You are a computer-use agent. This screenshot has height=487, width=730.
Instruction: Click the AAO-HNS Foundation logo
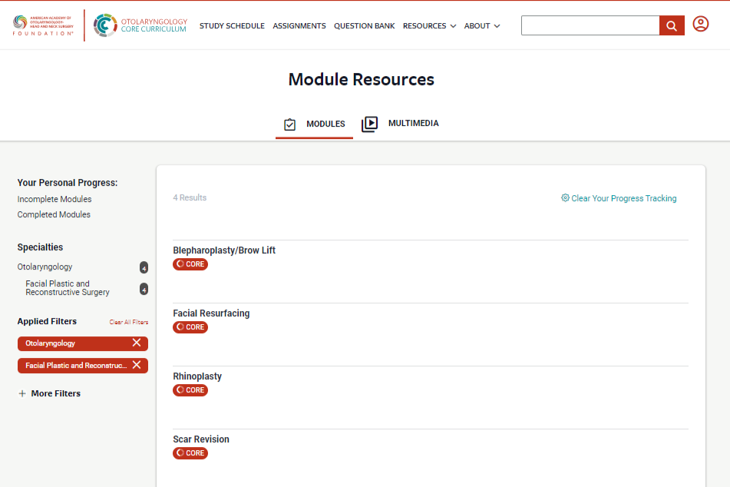pyautogui.click(x=43, y=25)
